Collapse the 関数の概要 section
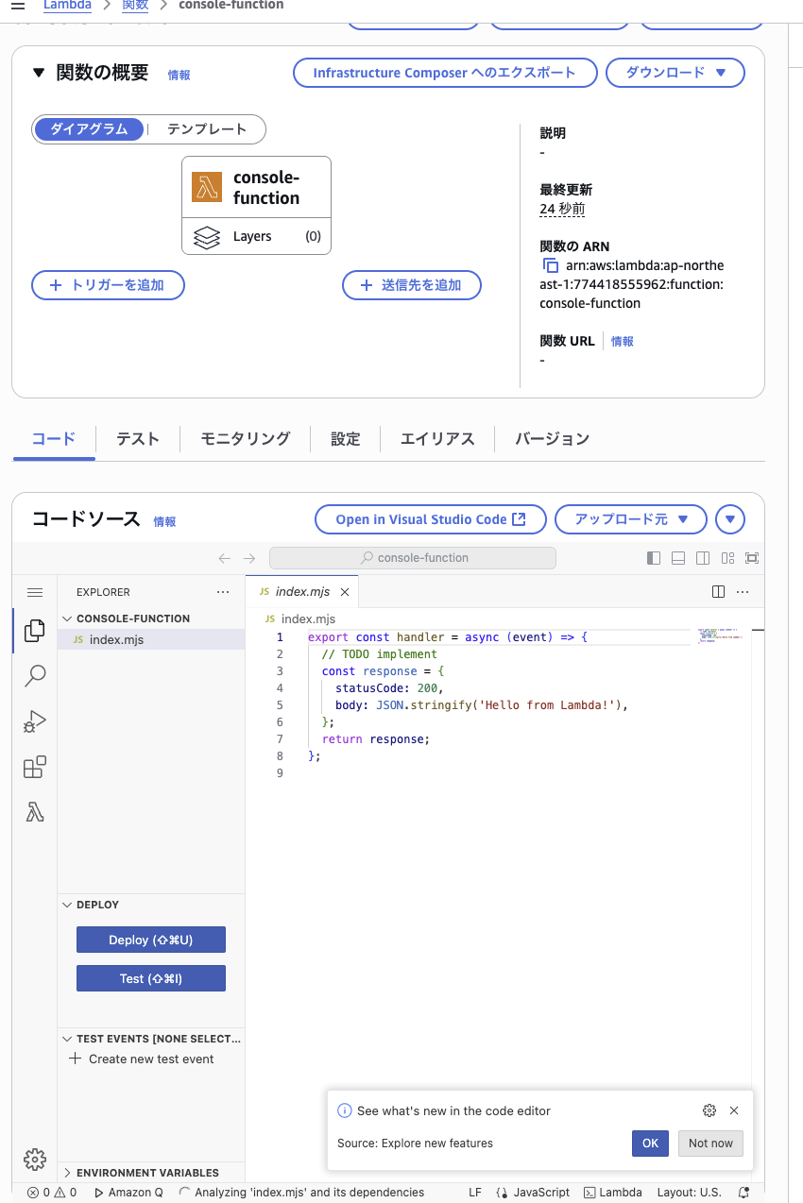803x1203 pixels. click(x=39, y=73)
